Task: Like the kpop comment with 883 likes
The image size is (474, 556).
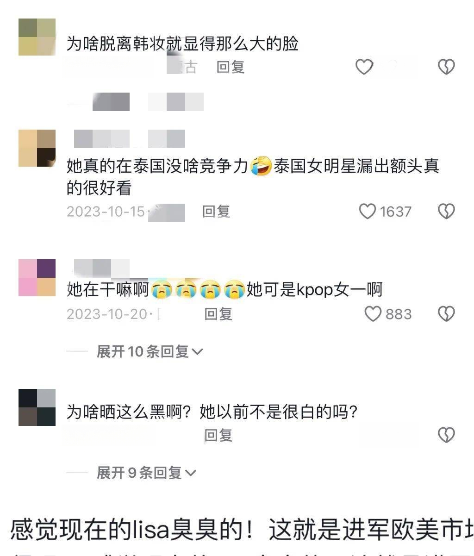Action: [x=373, y=314]
